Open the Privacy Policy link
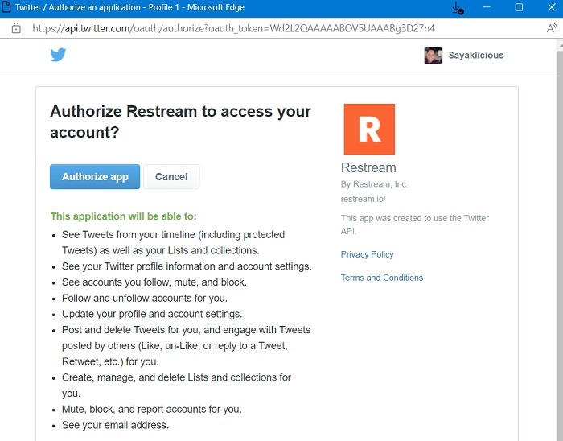The image size is (563, 441). [x=367, y=254]
